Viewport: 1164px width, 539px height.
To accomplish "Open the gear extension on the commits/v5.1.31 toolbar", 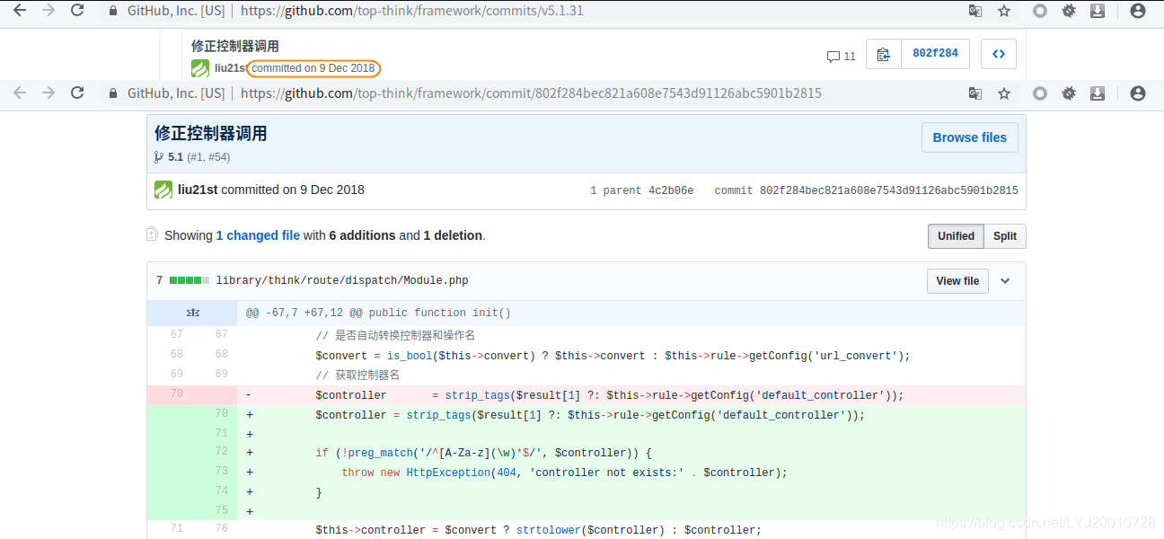I will click(x=1069, y=11).
